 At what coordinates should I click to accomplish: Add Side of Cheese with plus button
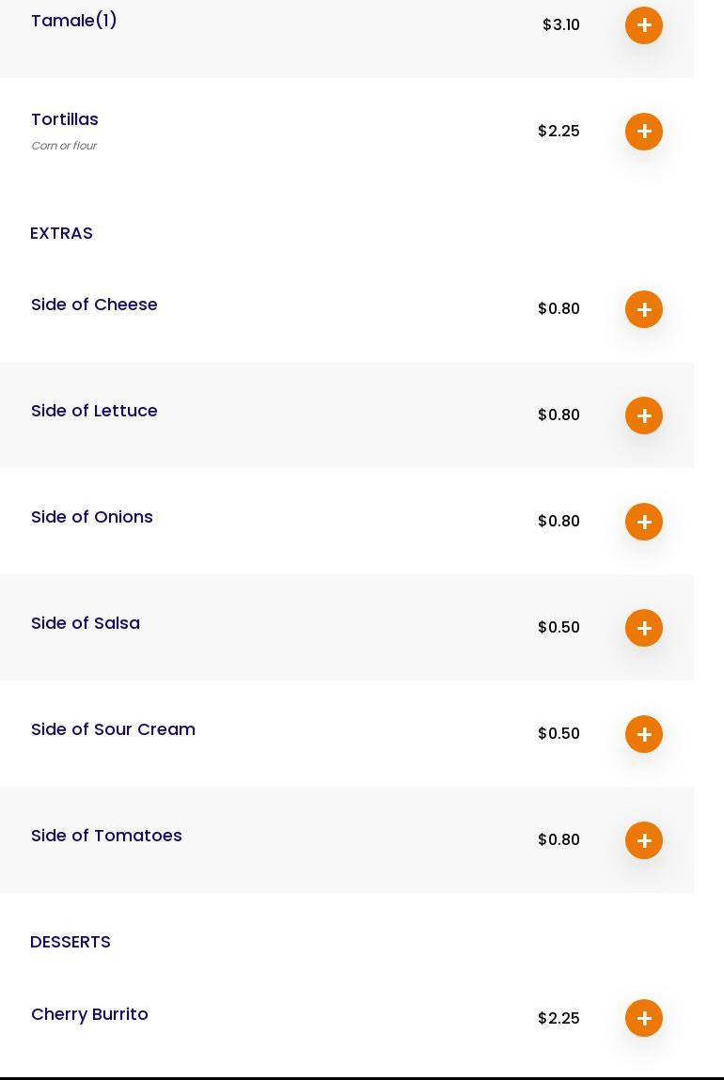pos(644,309)
